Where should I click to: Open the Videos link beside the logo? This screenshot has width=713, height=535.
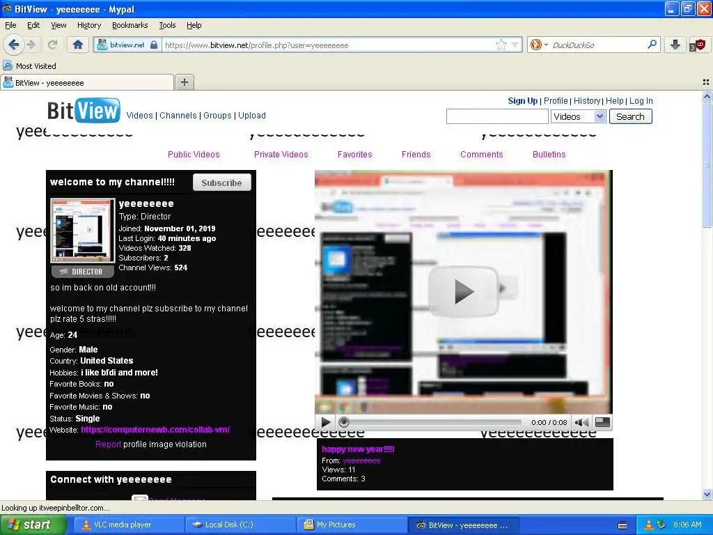coord(139,116)
